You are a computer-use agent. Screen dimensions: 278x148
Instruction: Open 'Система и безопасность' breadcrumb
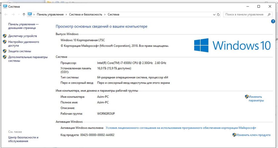pos(86,14)
